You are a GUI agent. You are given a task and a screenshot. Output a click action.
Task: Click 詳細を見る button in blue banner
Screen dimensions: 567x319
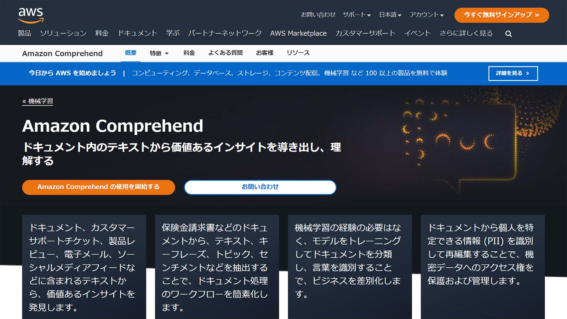click(513, 73)
